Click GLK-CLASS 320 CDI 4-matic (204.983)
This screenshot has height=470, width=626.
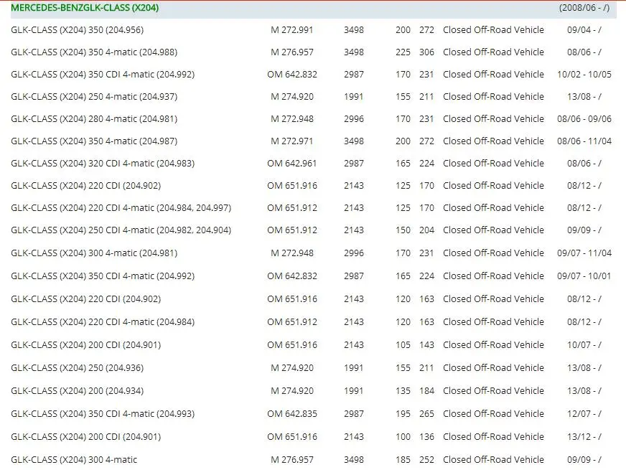pyautogui.click(x=103, y=164)
